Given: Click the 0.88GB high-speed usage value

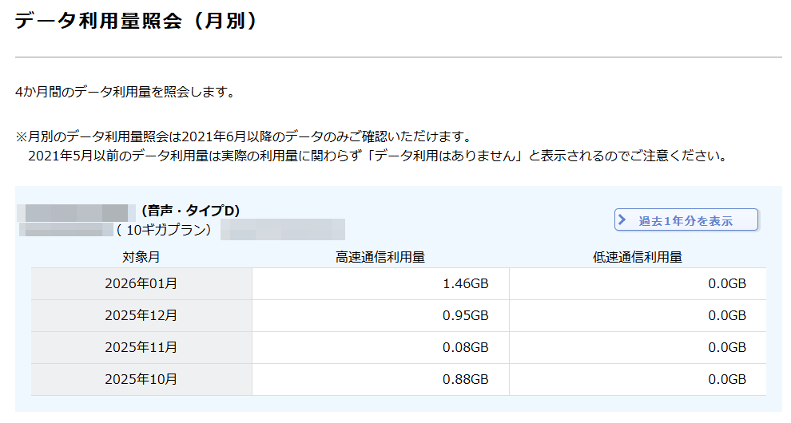Looking at the screenshot, I should pos(465,379).
